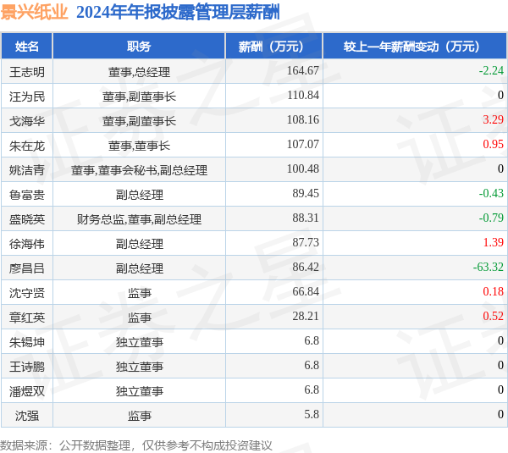The image size is (508, 453).
Task: Click the name 姚洁青
Action: click(27, 170)
